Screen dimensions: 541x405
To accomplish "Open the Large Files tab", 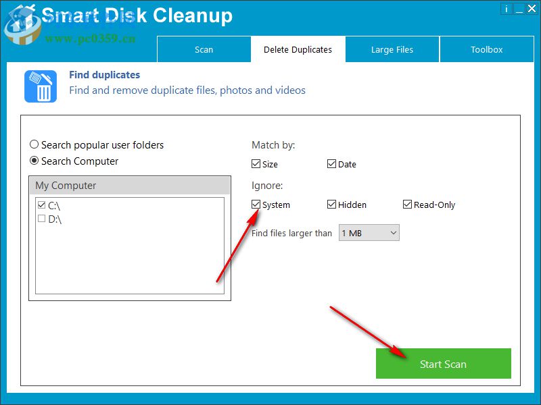I will coord(392,49).
